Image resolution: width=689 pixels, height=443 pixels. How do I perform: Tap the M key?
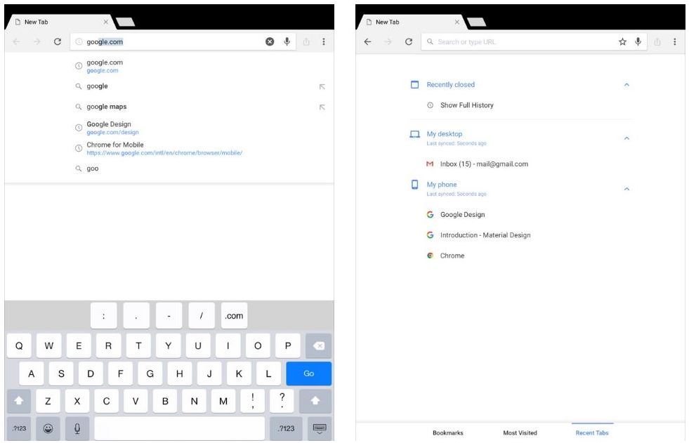point(223,401)
